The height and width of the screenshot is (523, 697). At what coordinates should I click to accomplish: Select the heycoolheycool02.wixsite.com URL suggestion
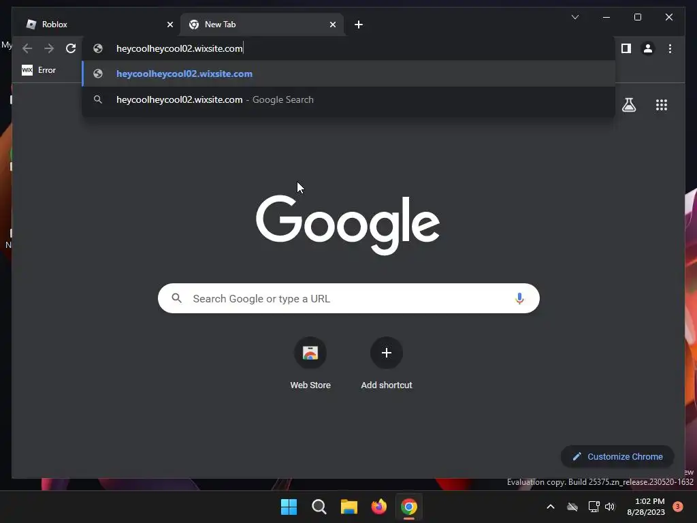coord(349,74)
